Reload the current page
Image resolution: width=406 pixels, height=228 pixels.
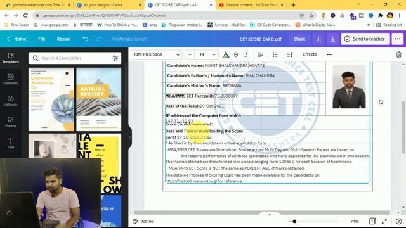click(x=25, y=15)
